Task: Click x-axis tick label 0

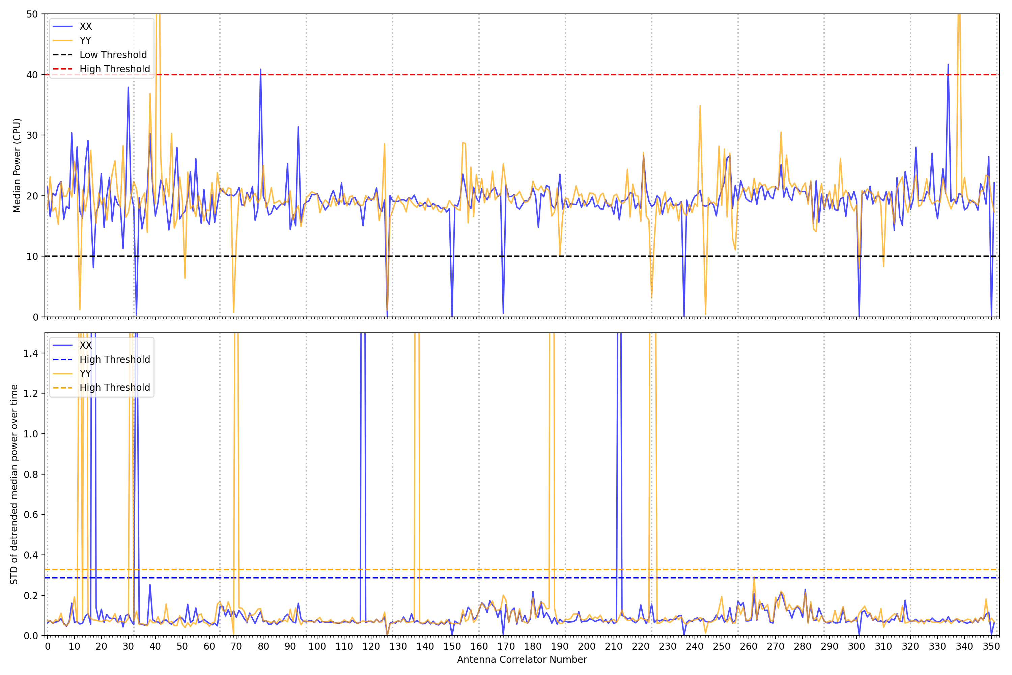Action: (x=48, y=647)
